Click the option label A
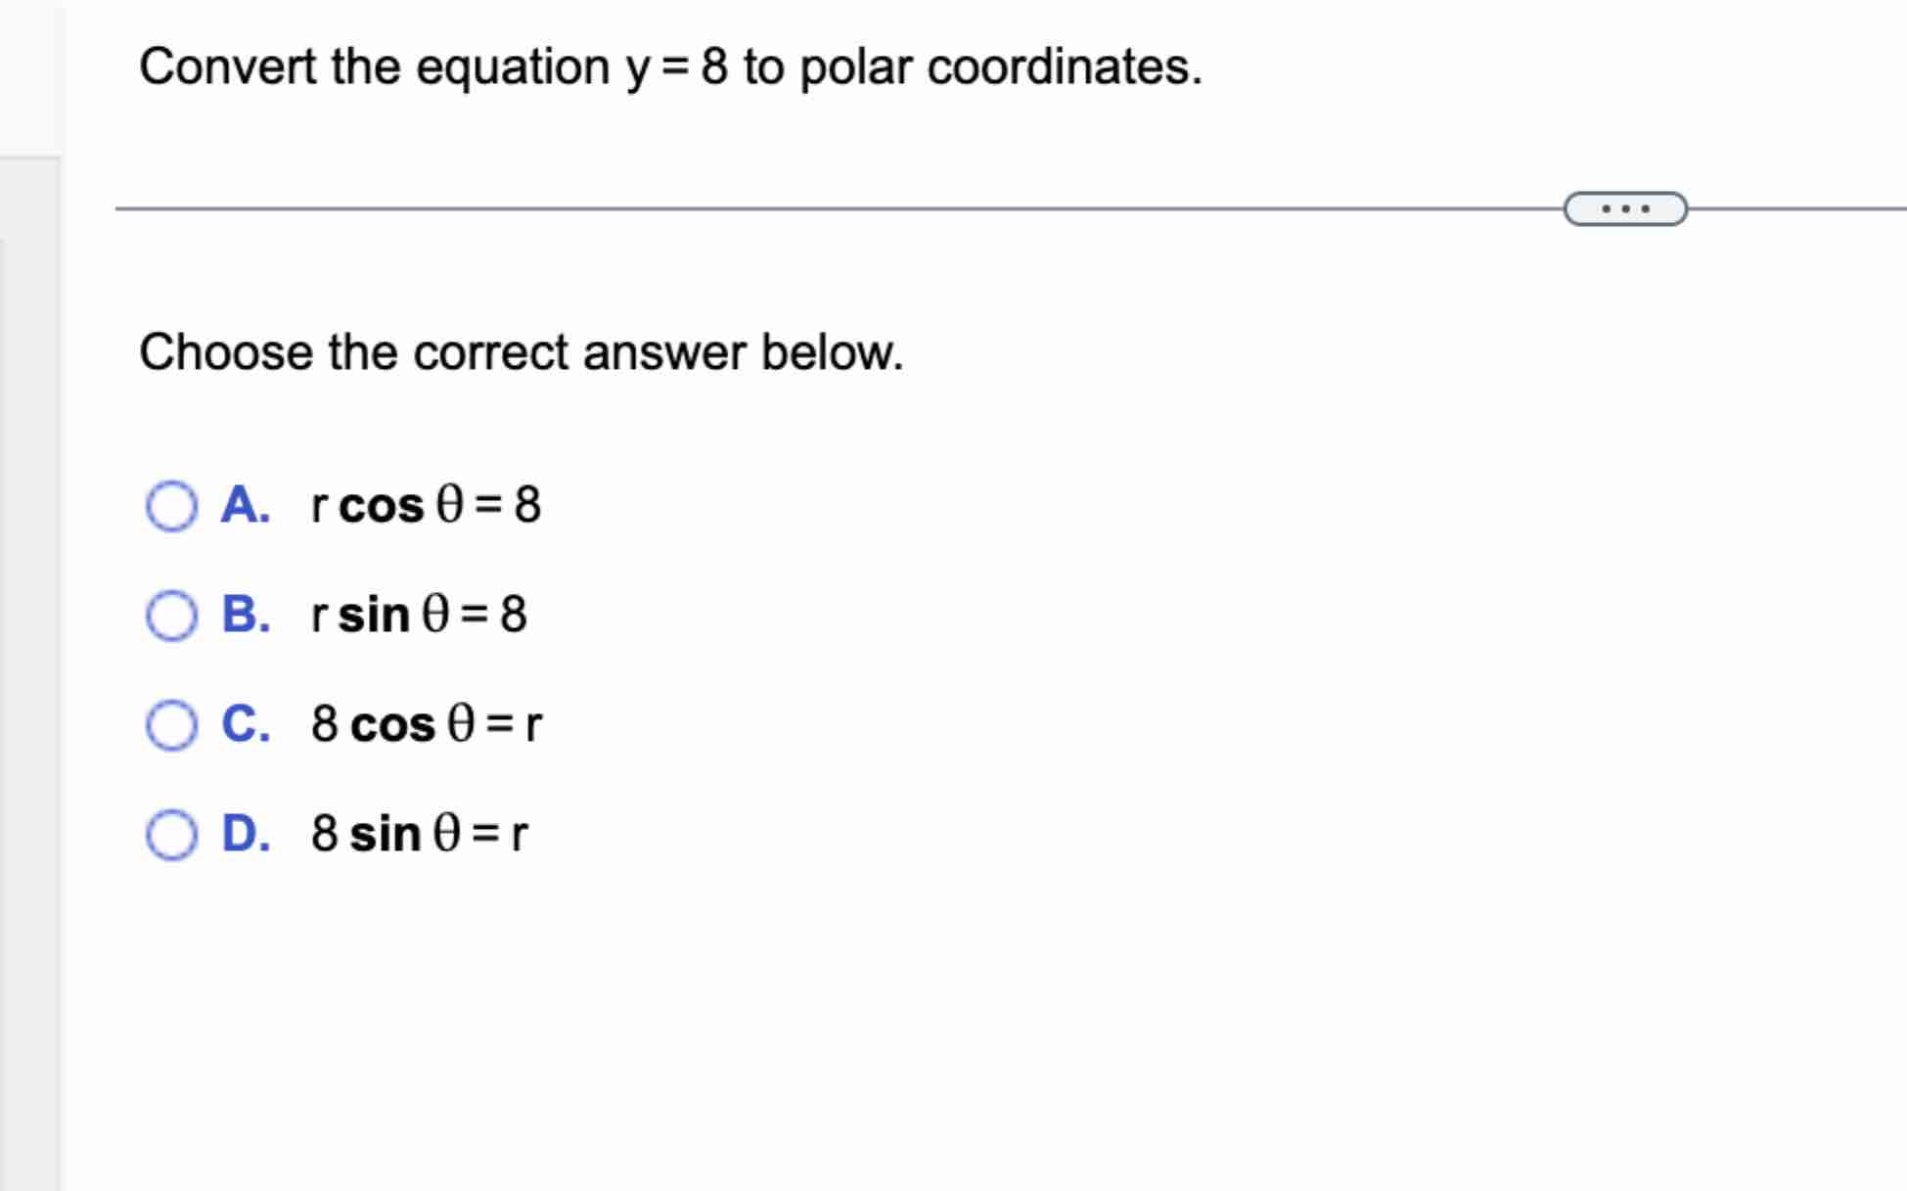 (x=246, y=506)
